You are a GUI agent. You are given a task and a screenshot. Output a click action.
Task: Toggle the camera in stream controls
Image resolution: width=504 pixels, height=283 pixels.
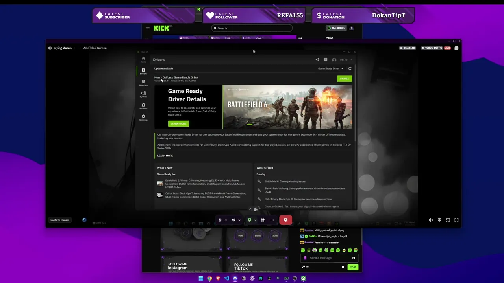tap(233, 220)
